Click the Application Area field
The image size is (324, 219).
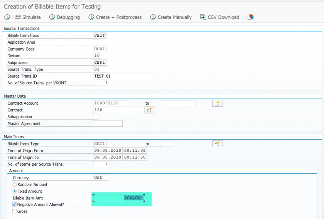[x=96, y=42]
